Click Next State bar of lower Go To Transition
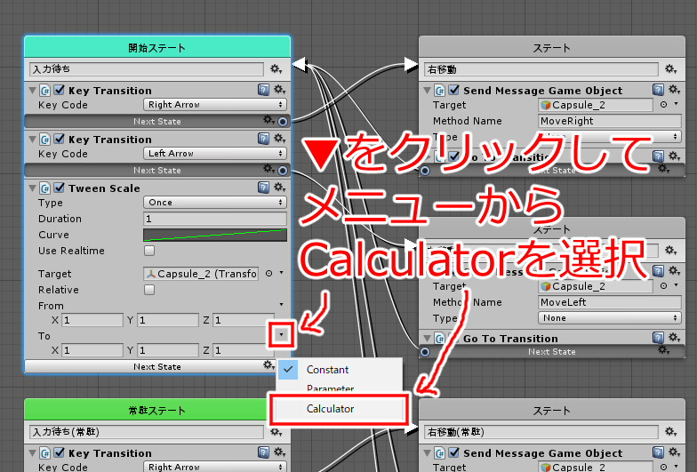The image size is (697, 472). (x=551, y=352)
